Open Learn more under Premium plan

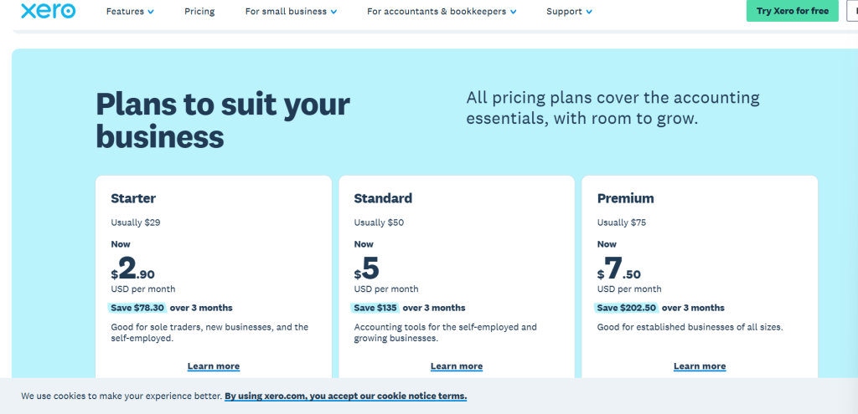[x=700, y=366]
